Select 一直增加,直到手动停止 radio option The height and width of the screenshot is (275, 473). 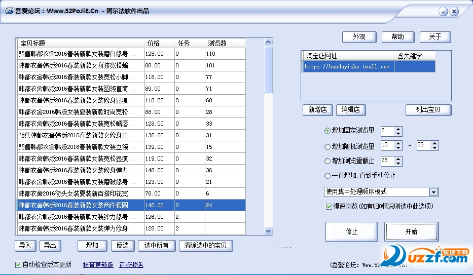tap(328, 175)
